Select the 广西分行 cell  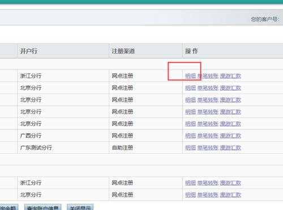63,135
